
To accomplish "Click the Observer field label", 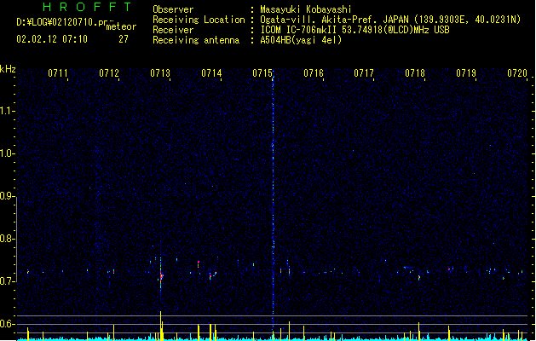I will point(173,9).
